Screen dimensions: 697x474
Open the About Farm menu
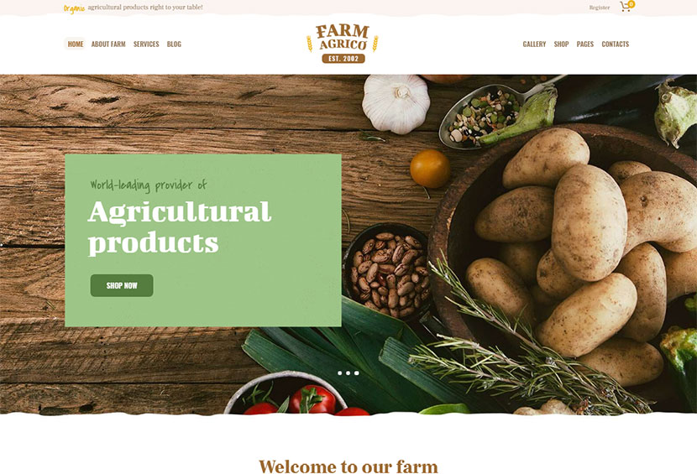coord(108,44)
